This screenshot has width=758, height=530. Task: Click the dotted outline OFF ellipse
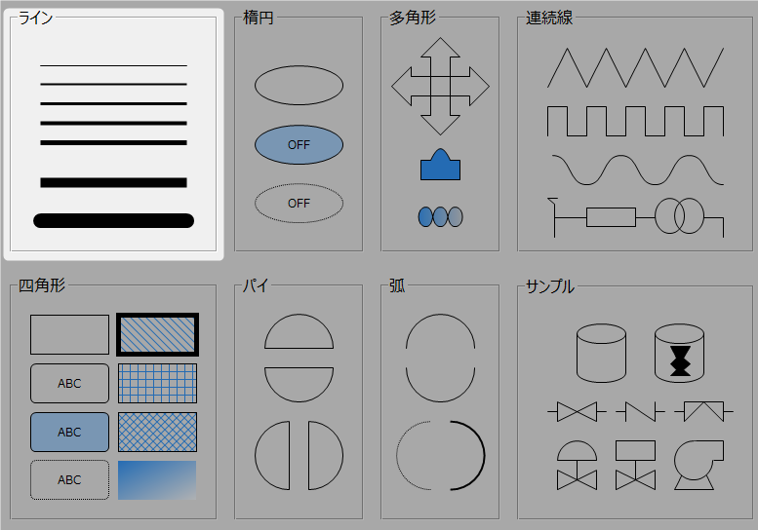299,204
